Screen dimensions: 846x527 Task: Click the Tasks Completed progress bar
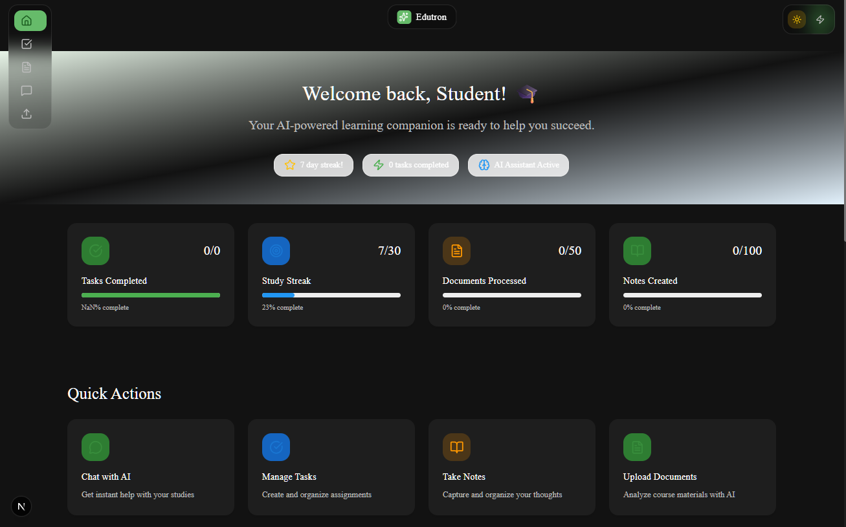[x=151, y=295]
